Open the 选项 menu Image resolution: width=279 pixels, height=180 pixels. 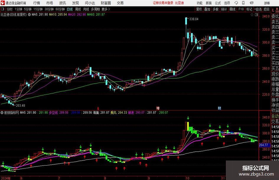(227, 3)
